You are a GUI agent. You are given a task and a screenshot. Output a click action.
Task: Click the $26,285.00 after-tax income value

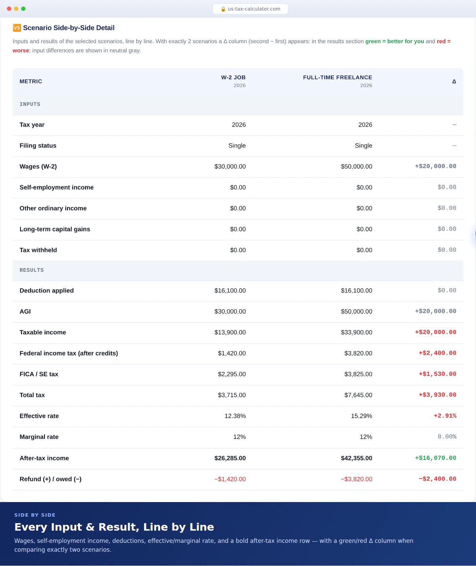(230, 458)
